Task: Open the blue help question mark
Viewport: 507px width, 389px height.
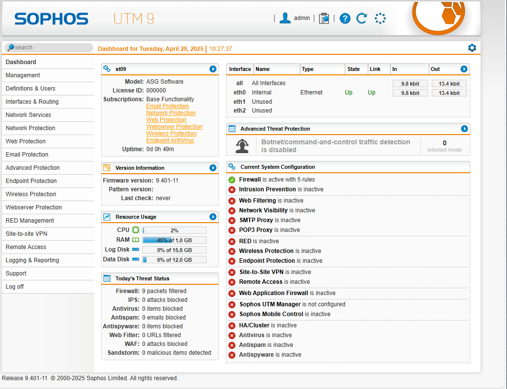Action: click(x=345, y=19)
